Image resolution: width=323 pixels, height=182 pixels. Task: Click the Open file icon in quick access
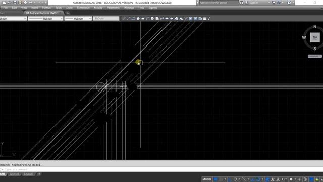click(x=10, y=3)
